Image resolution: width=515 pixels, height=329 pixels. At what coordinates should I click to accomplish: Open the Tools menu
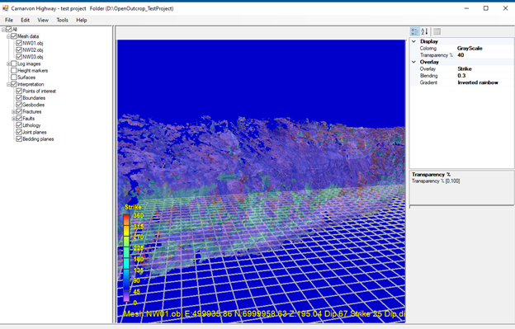tap(62, 20)
